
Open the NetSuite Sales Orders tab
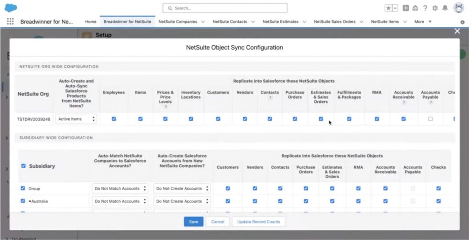335,21
